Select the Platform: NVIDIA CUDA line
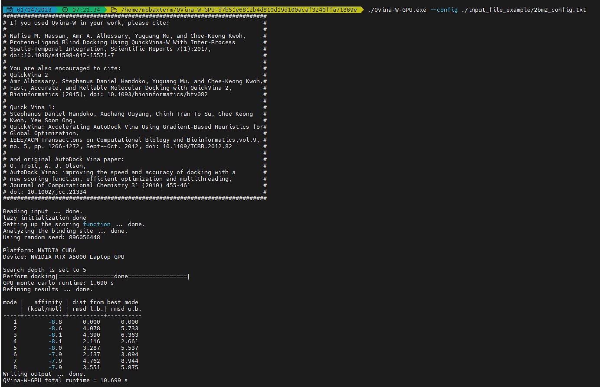This screenshot has height=387, width=600. coord(39,250)
